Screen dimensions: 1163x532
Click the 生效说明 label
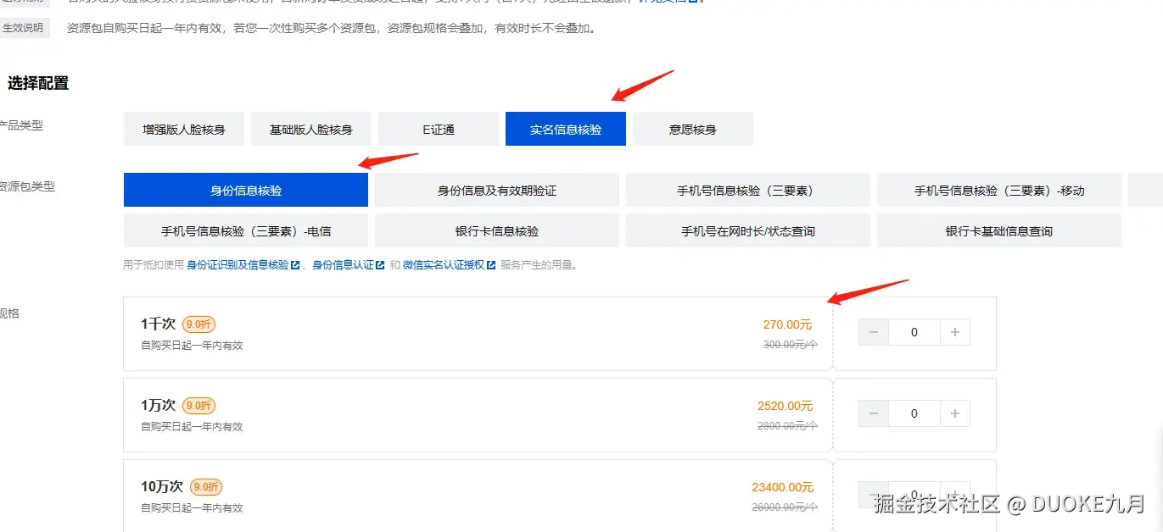coord(23,28)
